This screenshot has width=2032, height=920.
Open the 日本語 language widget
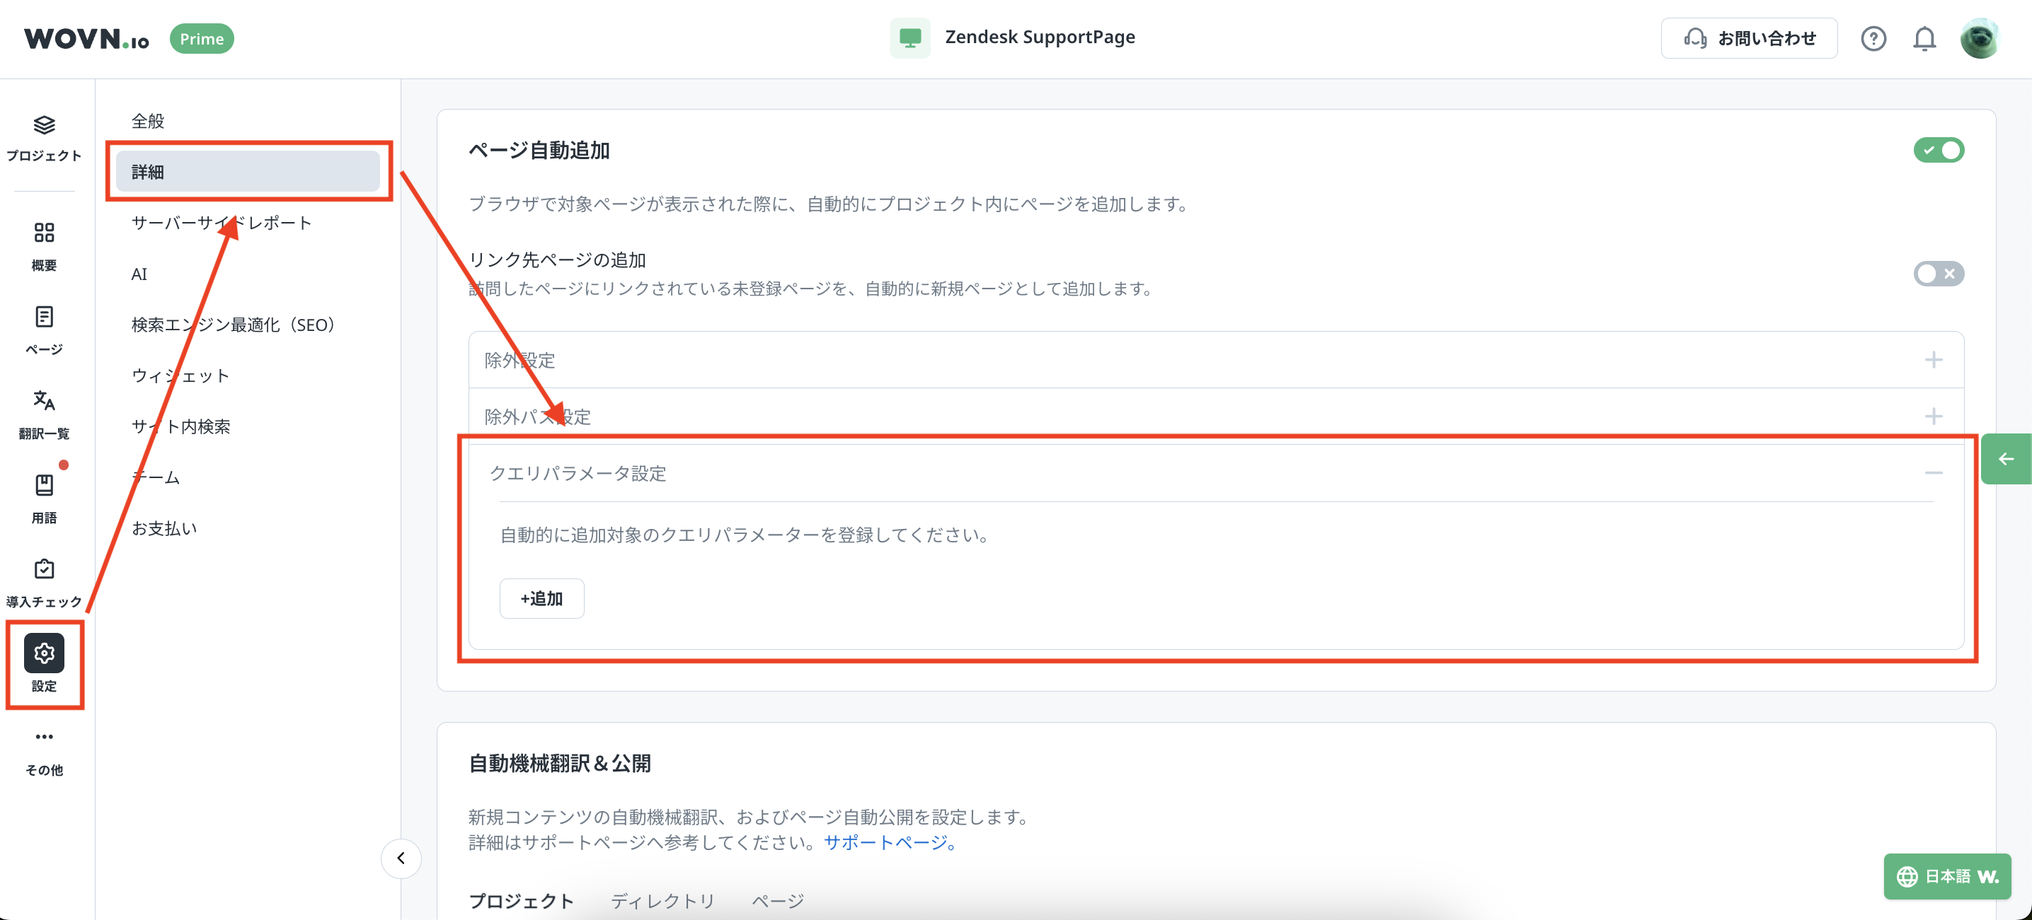point(1947,877)
